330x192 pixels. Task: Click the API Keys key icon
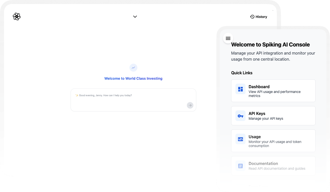tap(240, 116)
